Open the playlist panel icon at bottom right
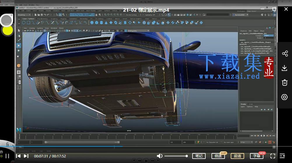This screenshot has width=292, height=163. (282, 156)
